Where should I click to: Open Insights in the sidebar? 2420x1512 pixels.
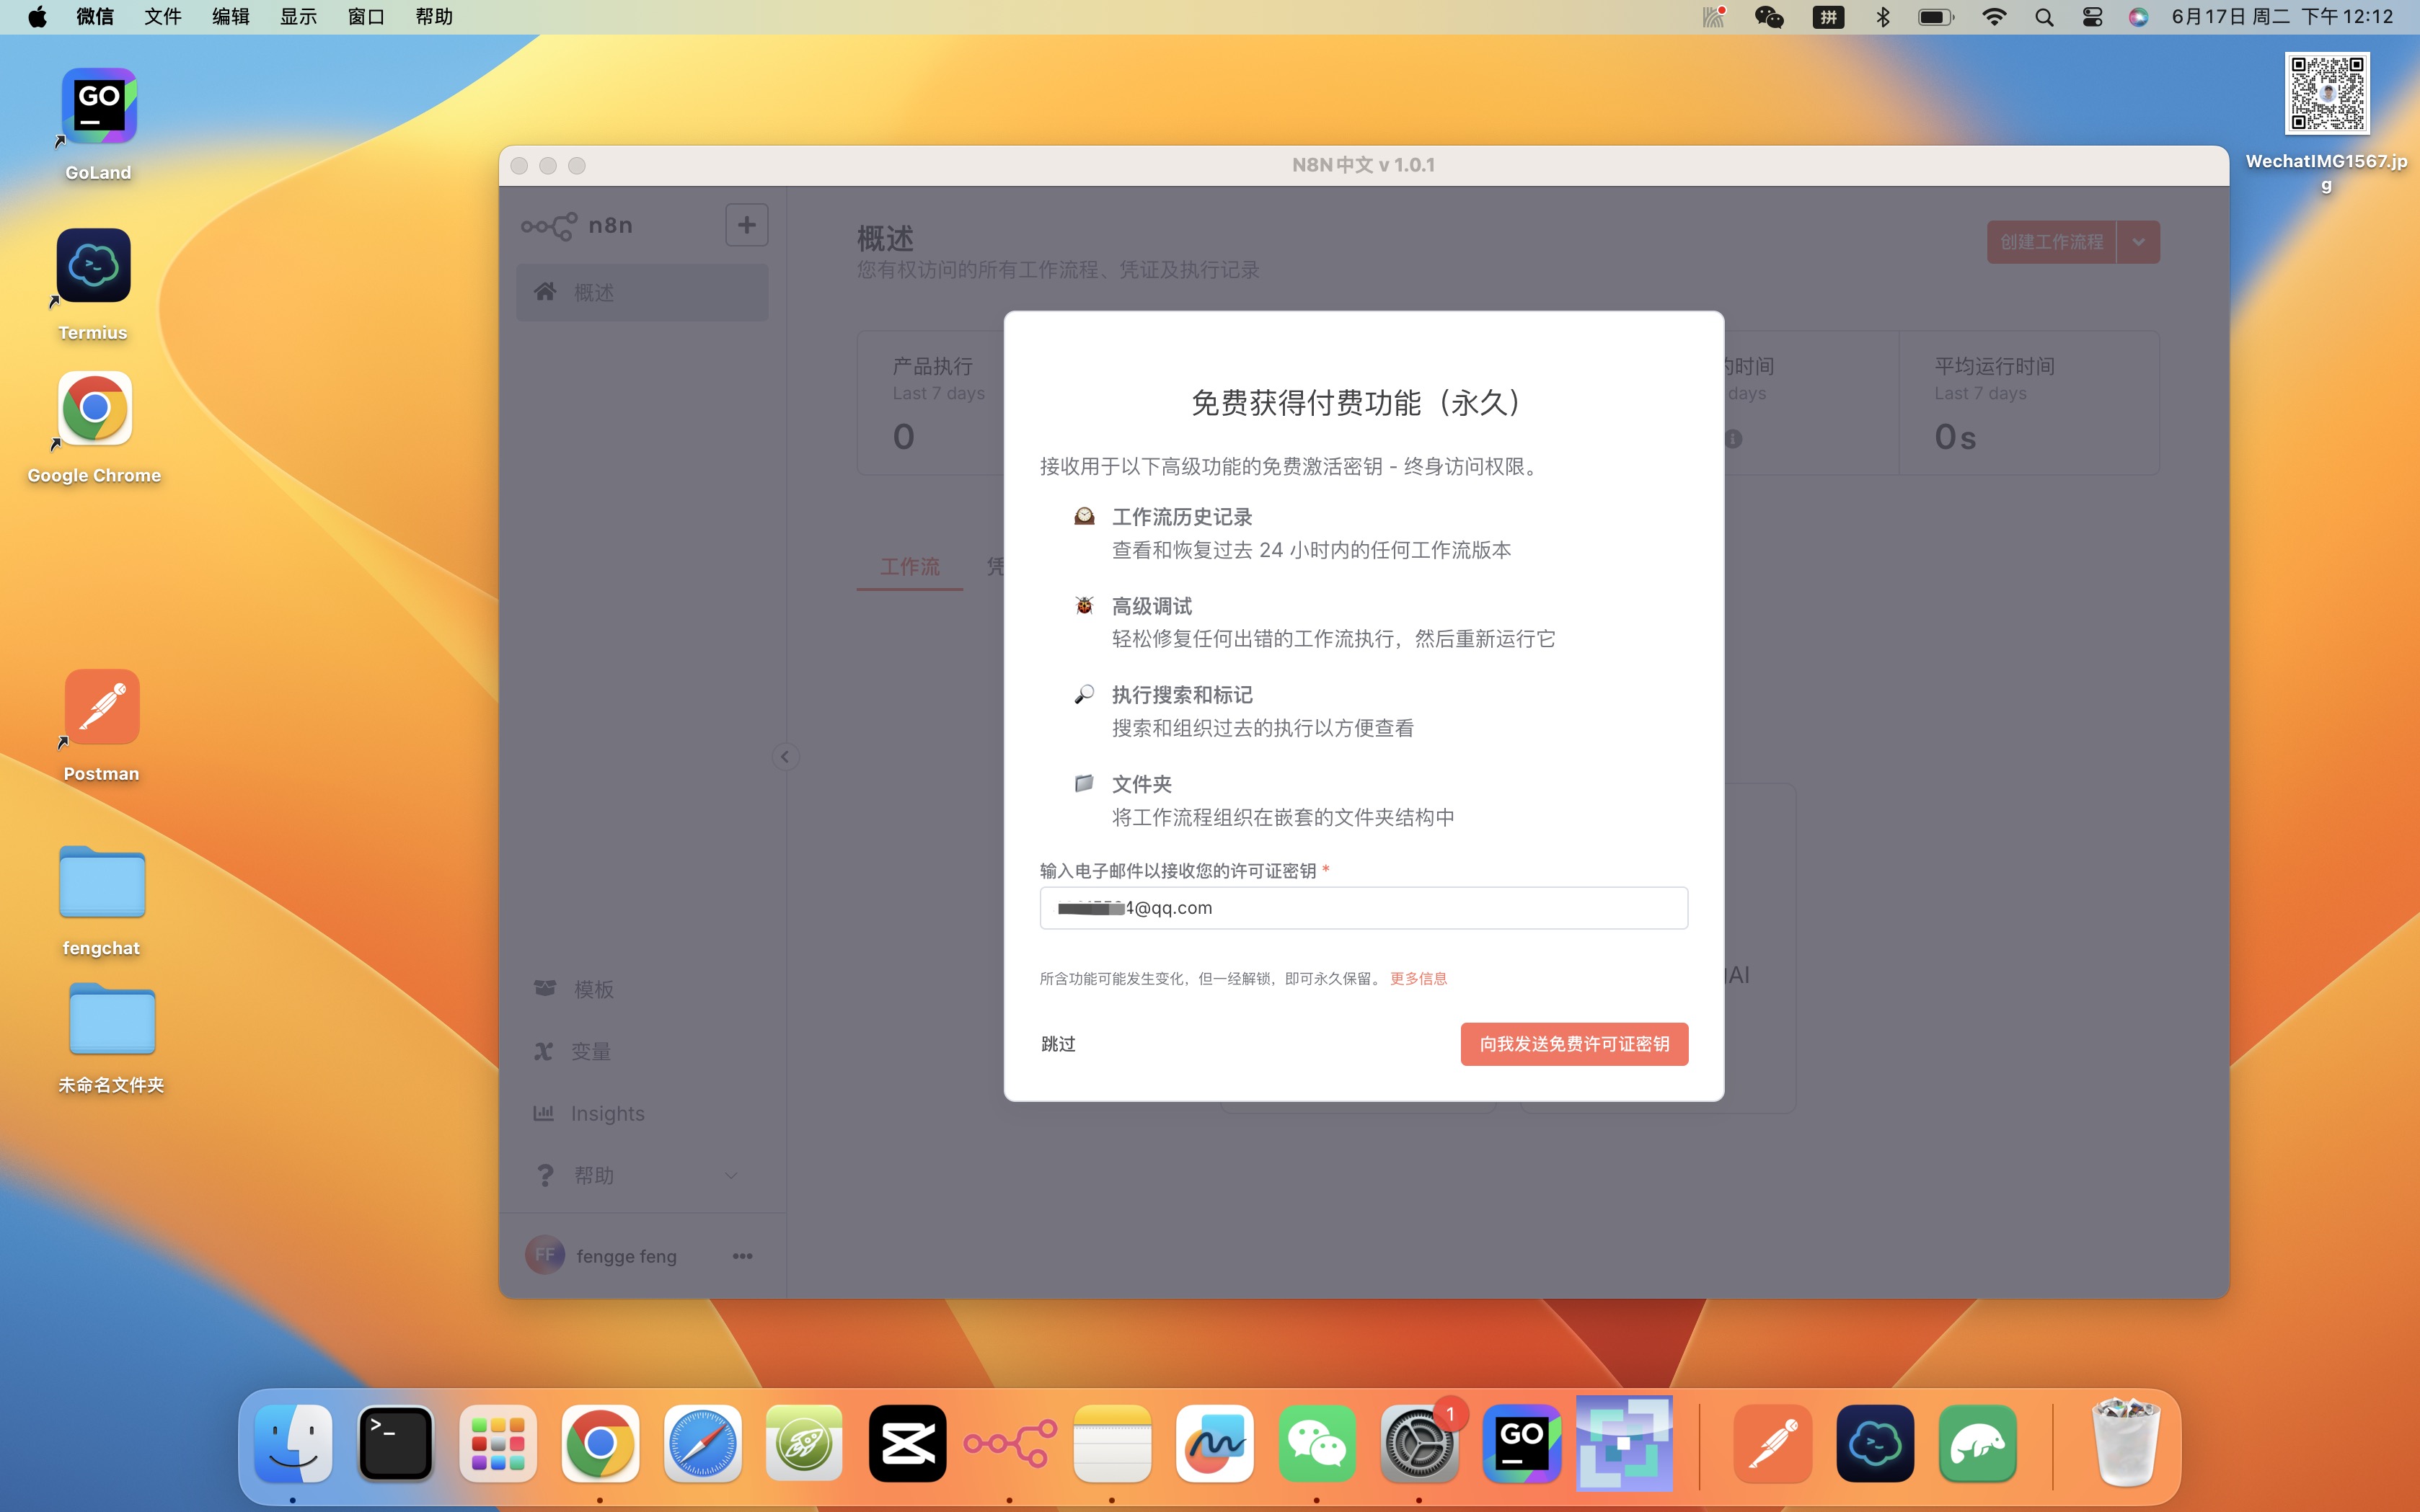[x=642, y=1113]
